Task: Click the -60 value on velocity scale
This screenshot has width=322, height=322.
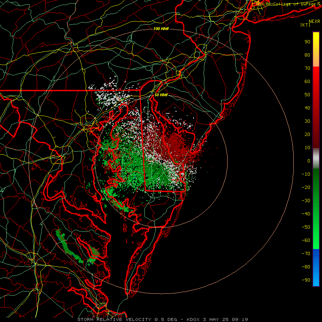Action: [306, 240]
